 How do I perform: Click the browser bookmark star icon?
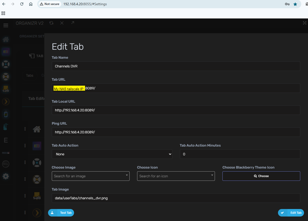tap(295, 4)
